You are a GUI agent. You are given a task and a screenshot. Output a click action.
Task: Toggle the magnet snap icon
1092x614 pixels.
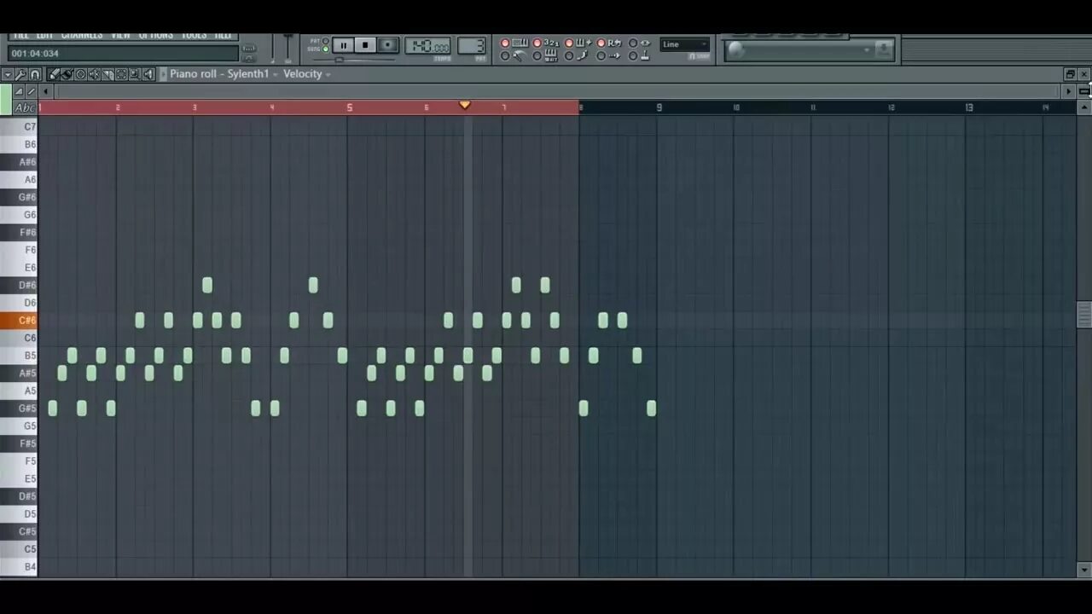pos(34,74)
